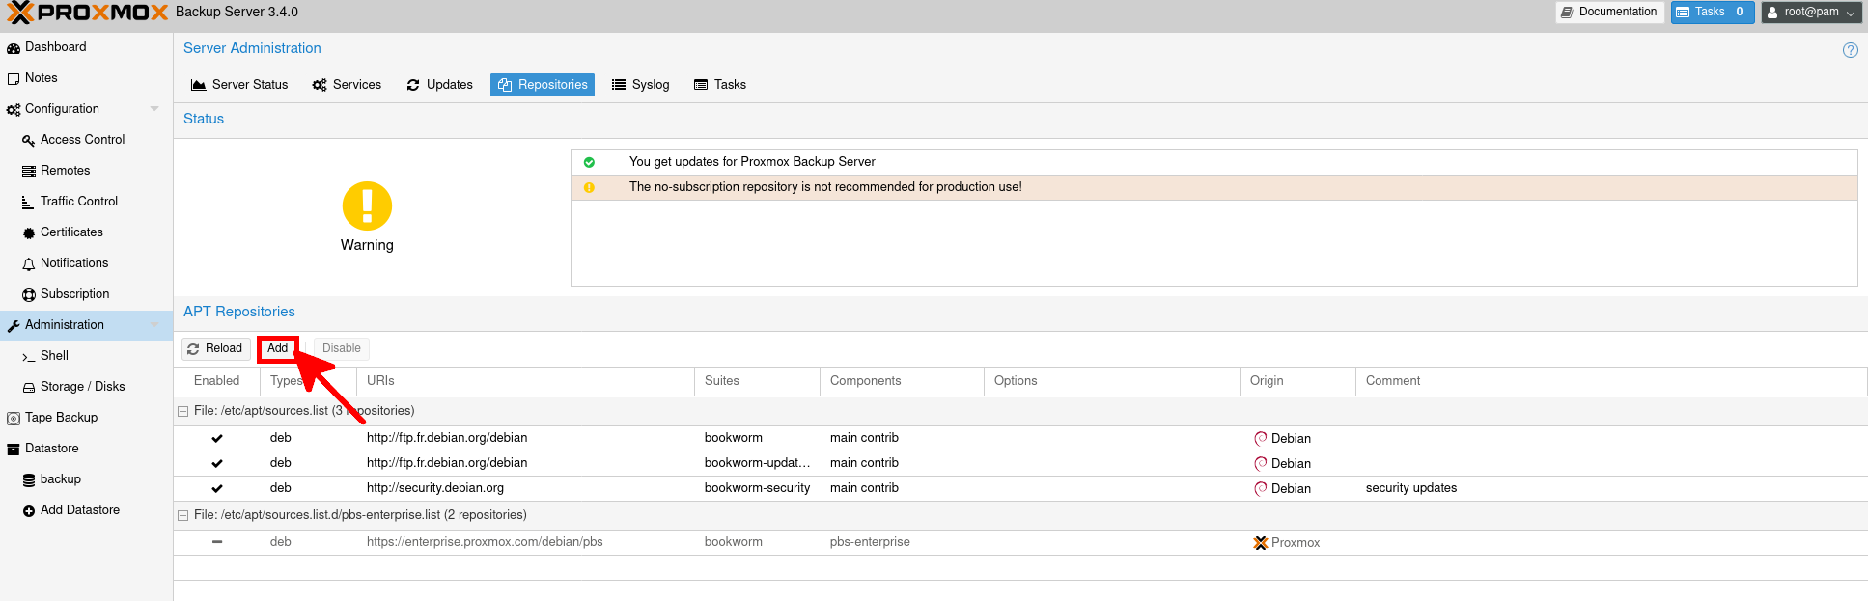Collapse the /etc/apt/sources.list group
The height and width of the screenshot is (601, 1868).
point(182,411)
